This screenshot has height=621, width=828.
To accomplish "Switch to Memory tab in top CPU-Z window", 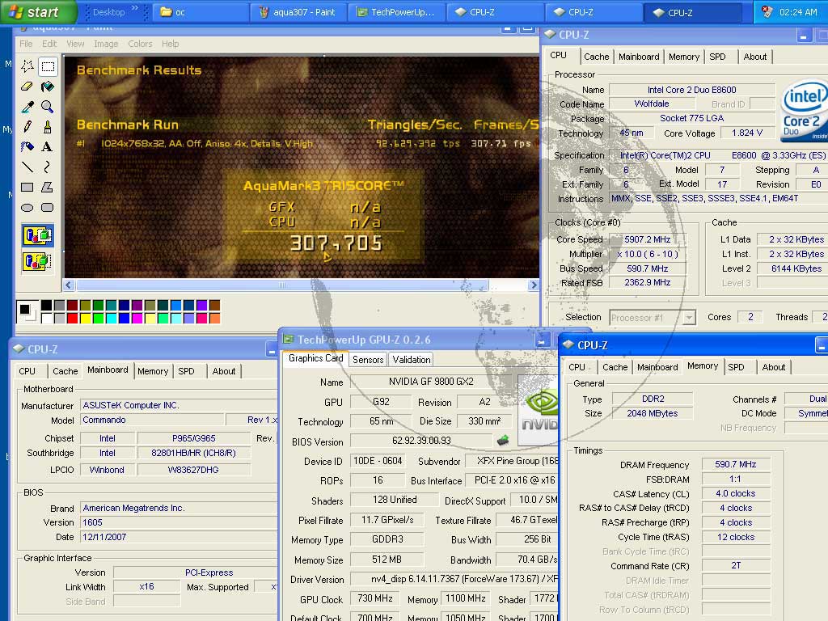I will click(x=684, y=57).
